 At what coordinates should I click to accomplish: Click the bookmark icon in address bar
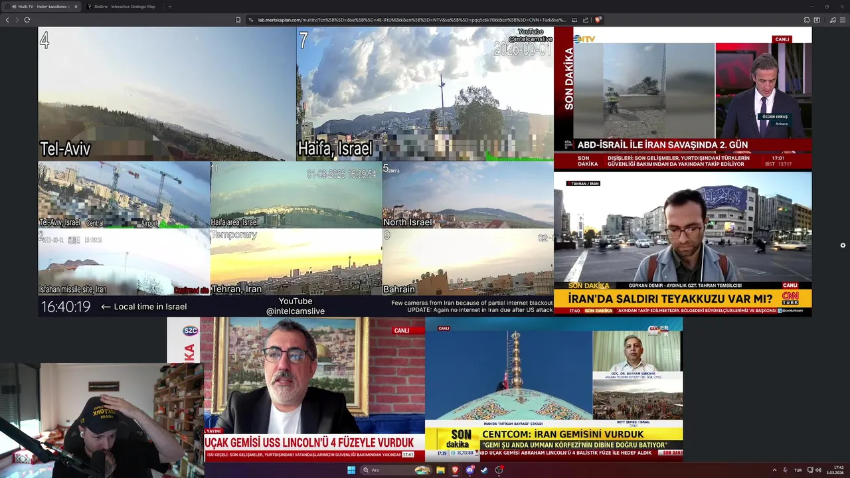[x=238, y=20]
